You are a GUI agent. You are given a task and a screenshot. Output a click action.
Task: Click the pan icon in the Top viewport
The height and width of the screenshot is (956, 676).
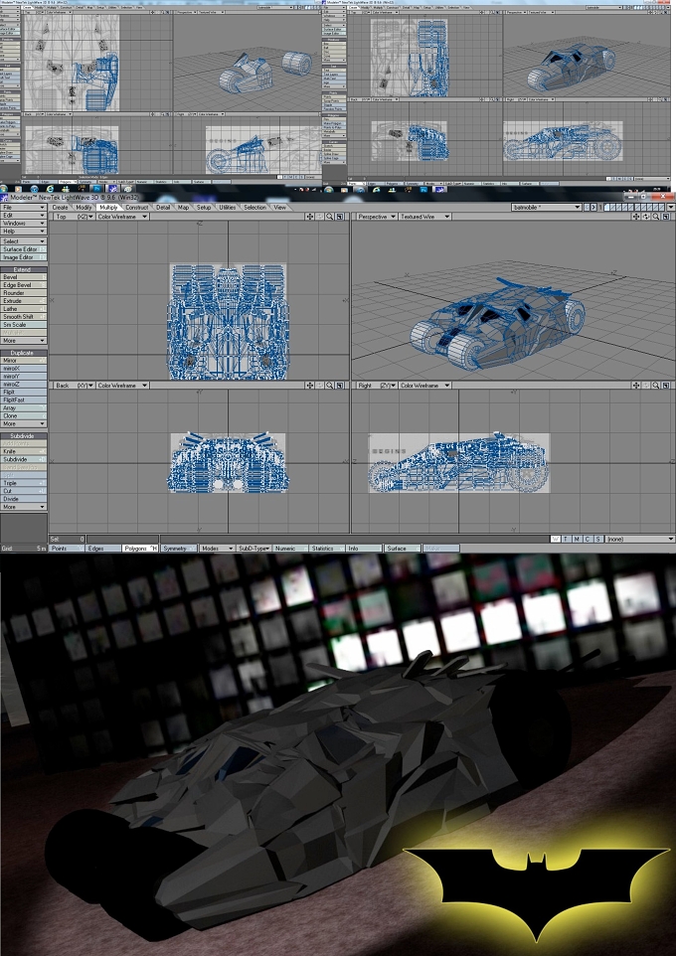310,217
